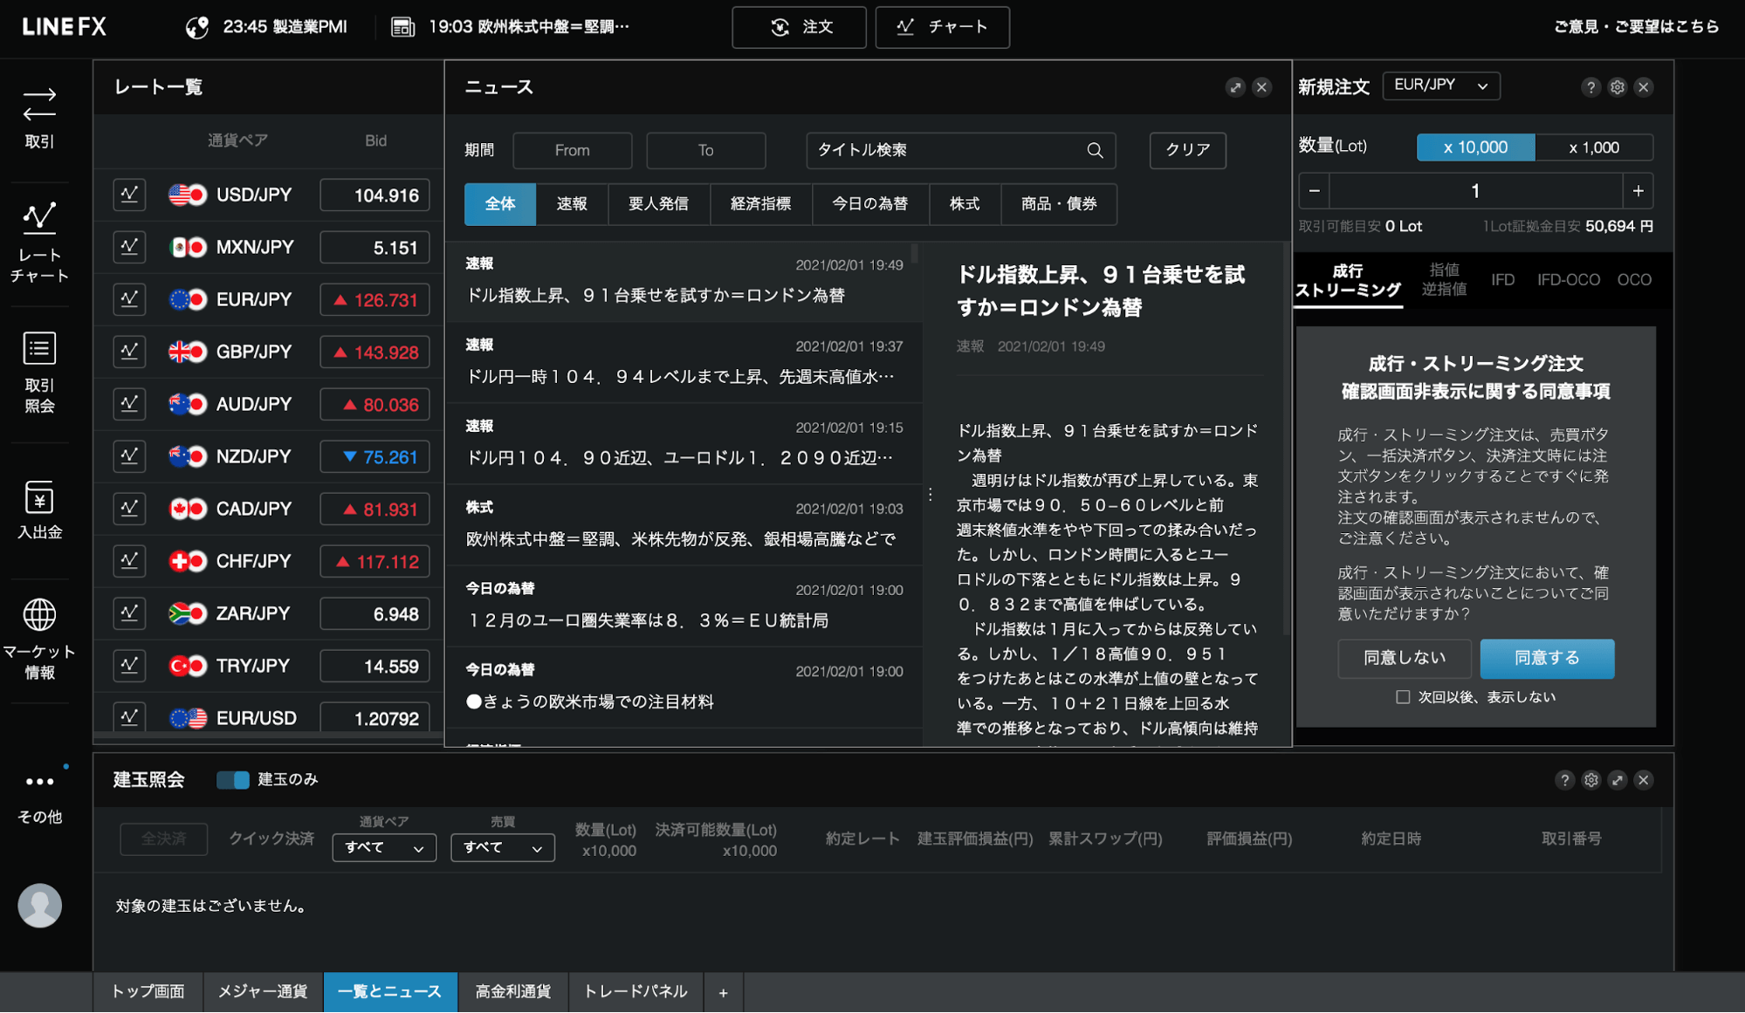Toggle the 建玉のみ switch
Viewport: 1745px width, 1013px height.
coord(233,780)
